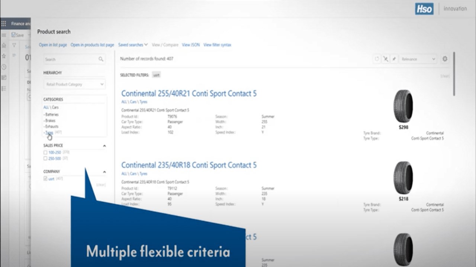476x267 pixels.
Task: Open the Relevance sort dropdown
Action: coord(418,59)
